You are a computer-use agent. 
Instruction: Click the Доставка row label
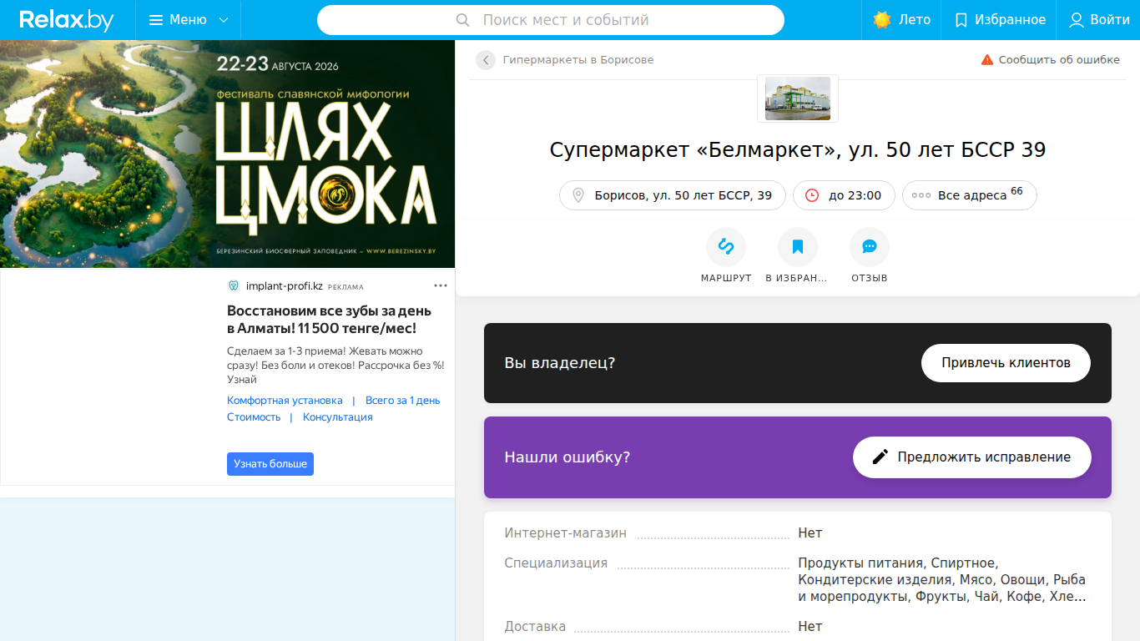(x=535, y=627)
